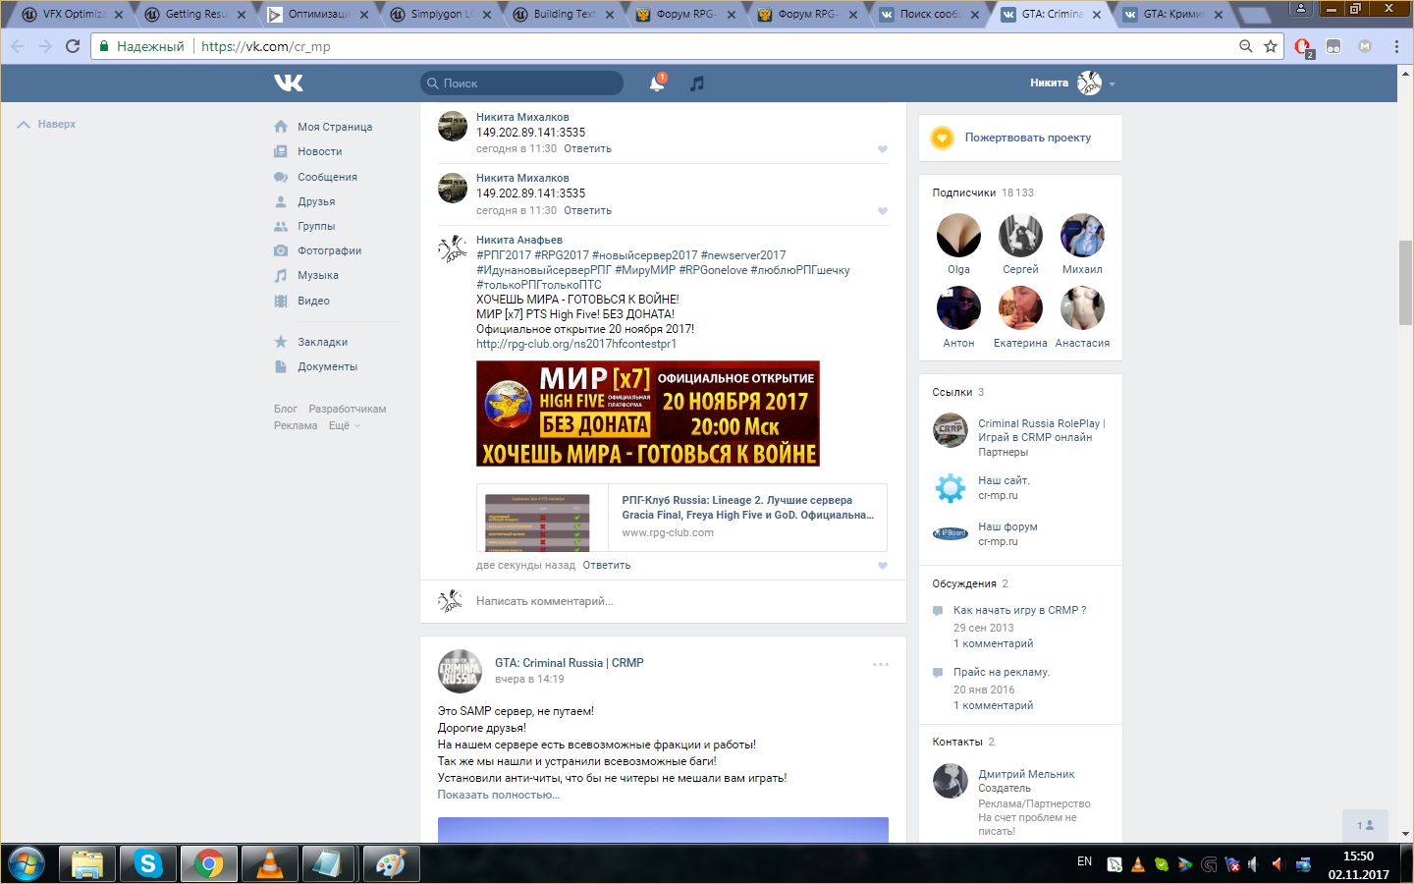Click the red Opera-style extension icon
The height and width of the screenshot is (884, 1414).
(x=1303, y=47)
